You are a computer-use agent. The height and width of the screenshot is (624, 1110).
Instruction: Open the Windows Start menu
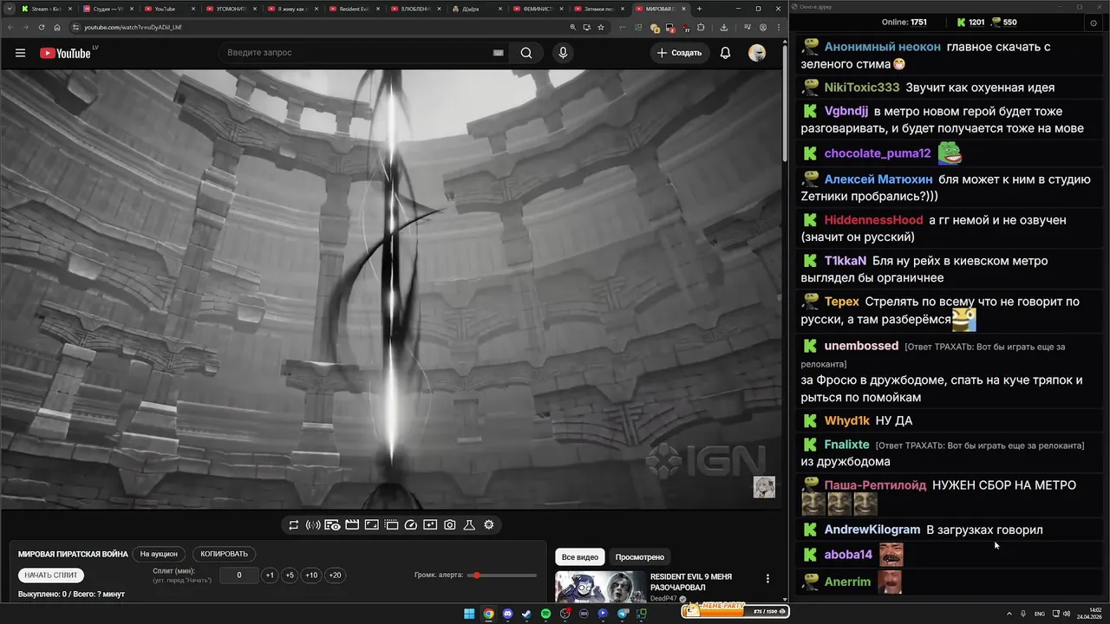[469, 614]
